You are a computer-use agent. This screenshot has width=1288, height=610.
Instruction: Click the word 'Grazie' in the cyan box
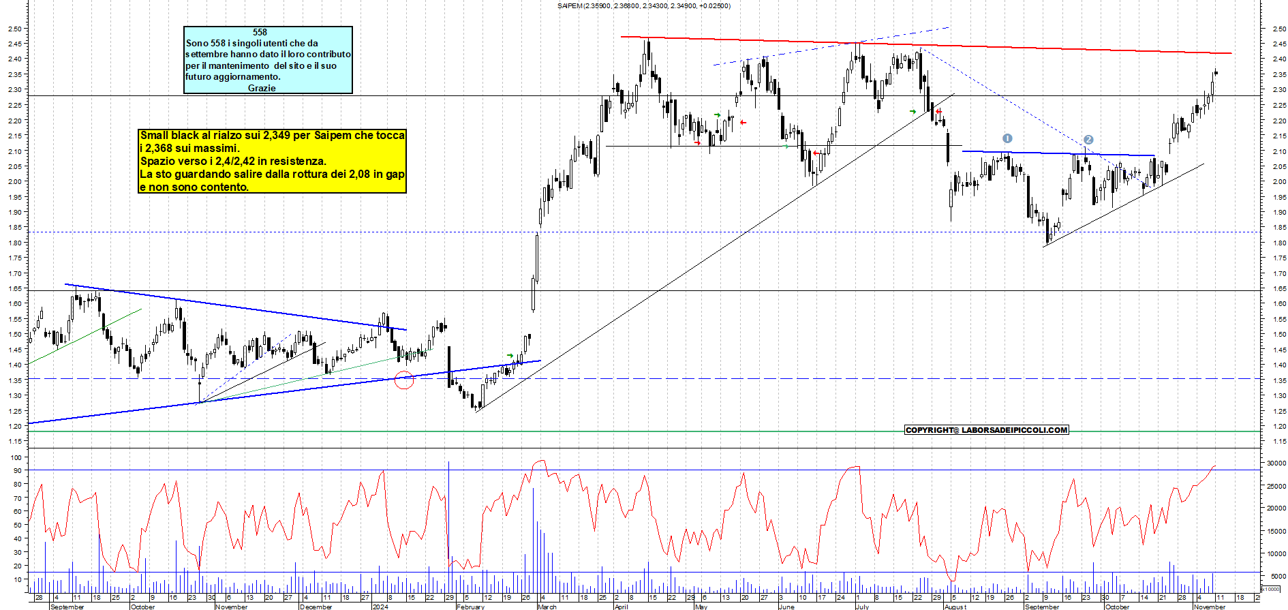[262, 88]
